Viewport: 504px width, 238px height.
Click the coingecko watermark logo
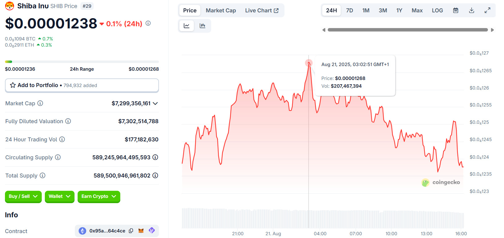pyautogui.click(x=441, y=182)
